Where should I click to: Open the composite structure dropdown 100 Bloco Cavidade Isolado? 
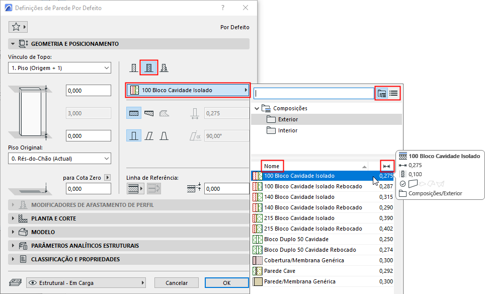pyautogui.click(x=188, y=91)
